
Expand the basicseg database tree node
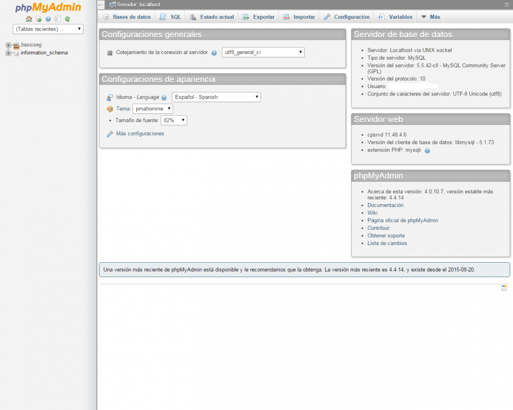pyautogui.click(x=8, y=45)
